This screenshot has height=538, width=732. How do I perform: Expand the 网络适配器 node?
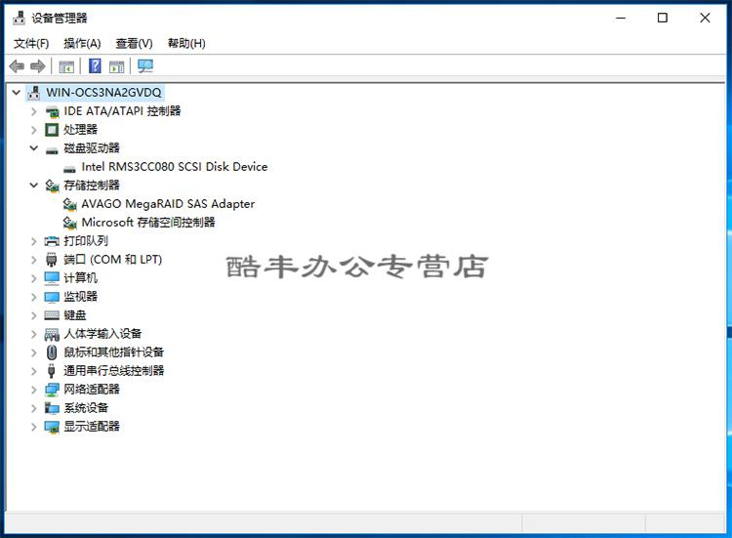click(x=33, y=390)
